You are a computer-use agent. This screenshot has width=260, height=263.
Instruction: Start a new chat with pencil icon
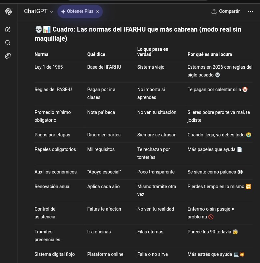8,30
